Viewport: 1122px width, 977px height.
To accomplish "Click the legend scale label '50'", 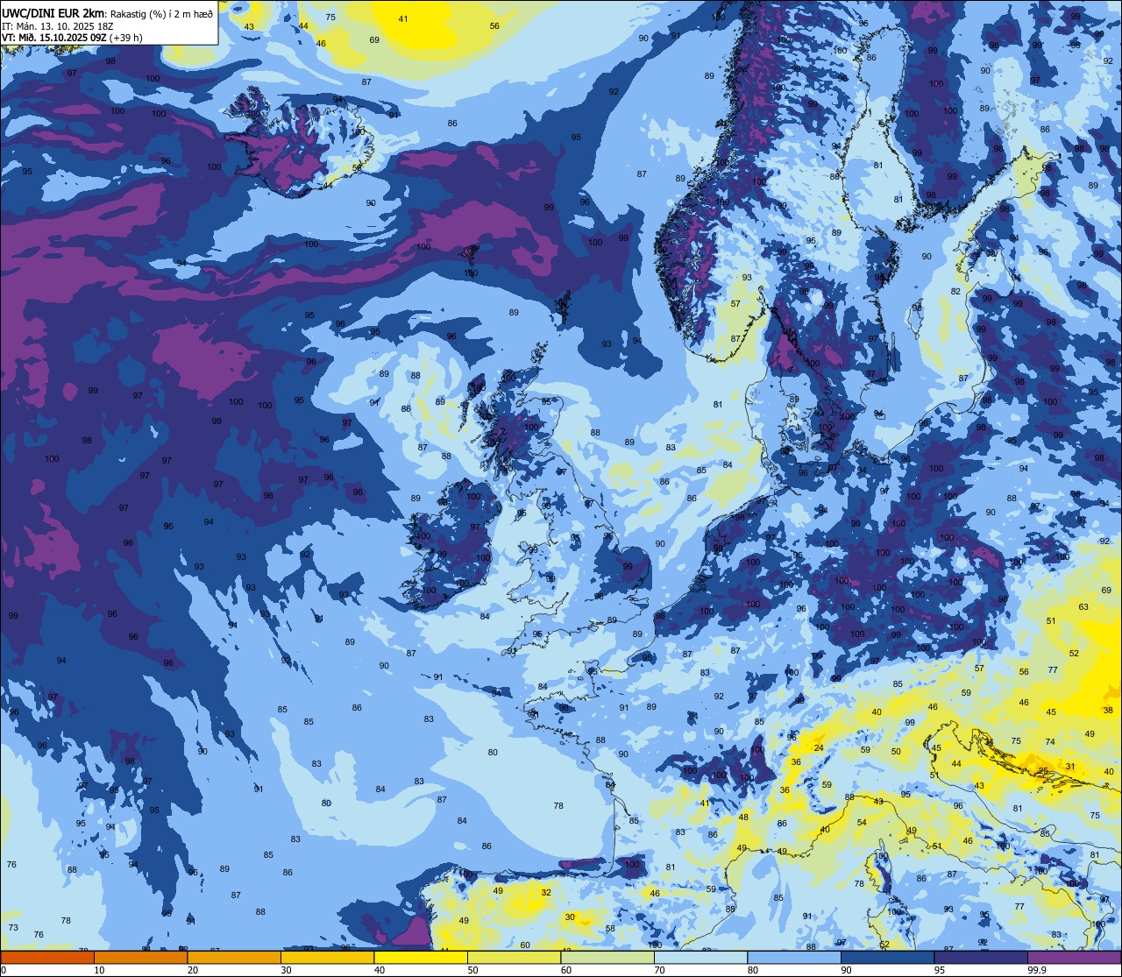I will [x=472, y=970].
